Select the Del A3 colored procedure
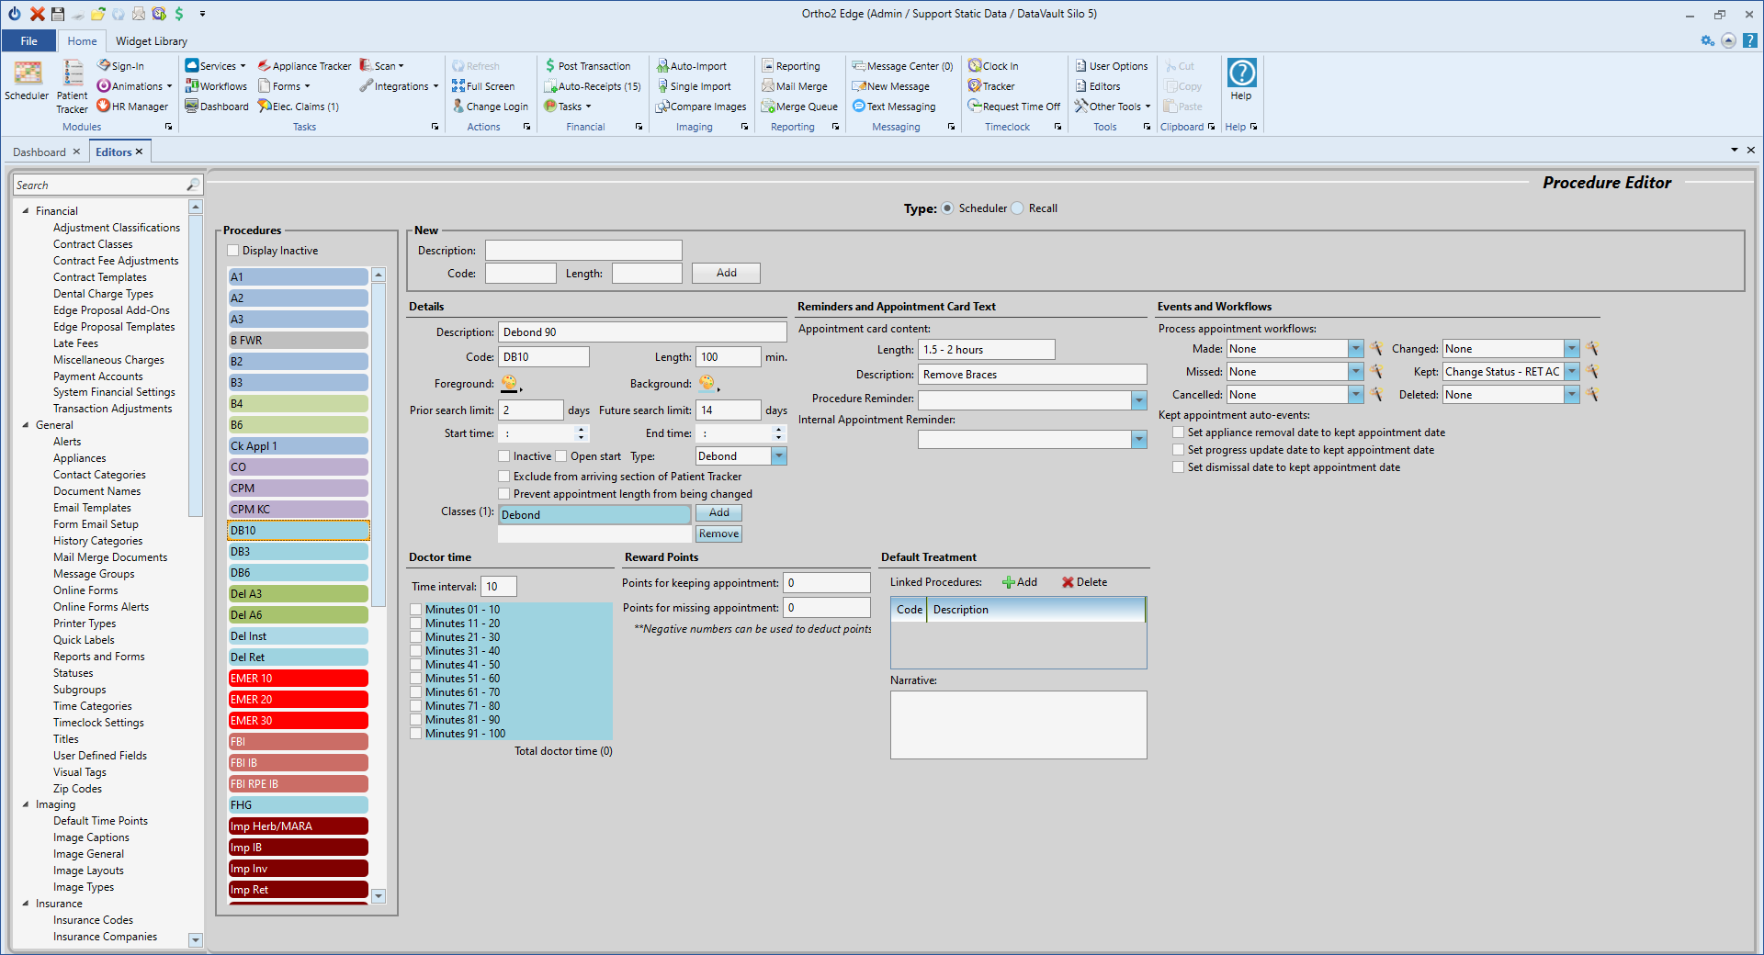Image resolution: width=1764 pixels, height=955 pixels. click(298, 594)
